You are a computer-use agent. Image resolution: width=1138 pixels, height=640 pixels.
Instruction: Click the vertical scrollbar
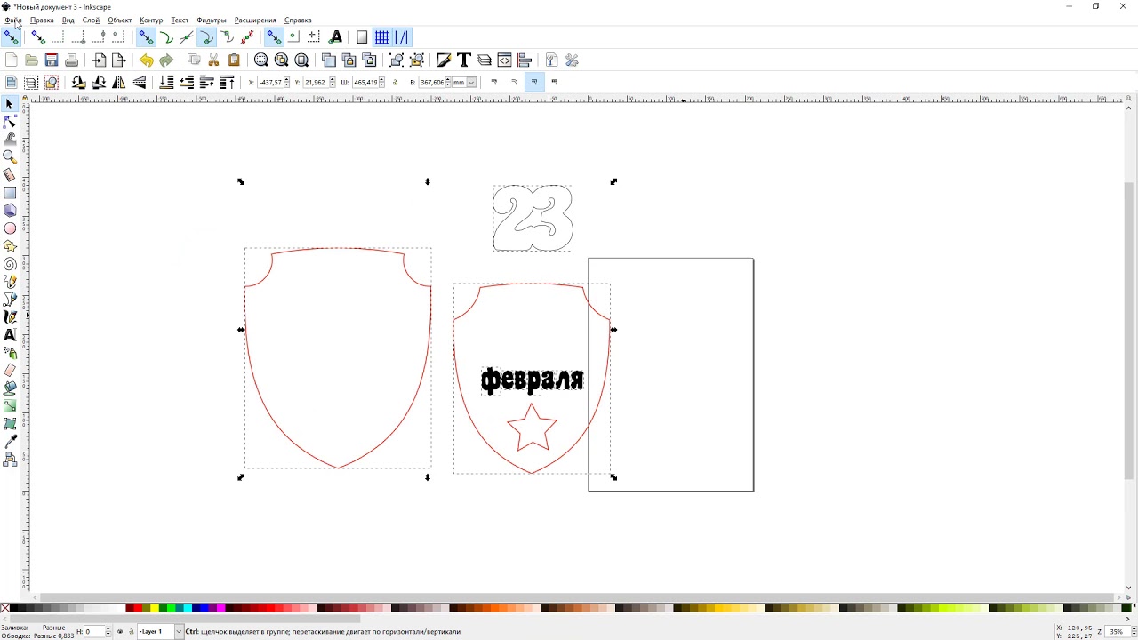(1129, 331)
